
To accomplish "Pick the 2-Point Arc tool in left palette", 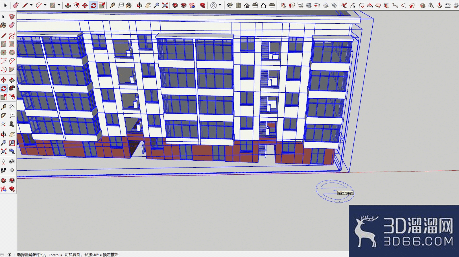I will (x=12, y=61).
